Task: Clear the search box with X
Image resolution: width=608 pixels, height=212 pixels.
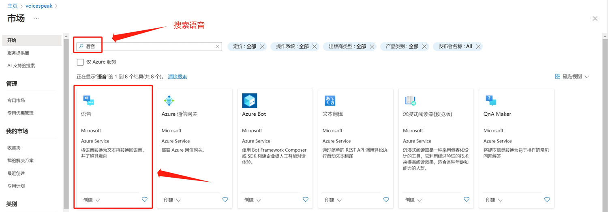Action: coord(218,47)
